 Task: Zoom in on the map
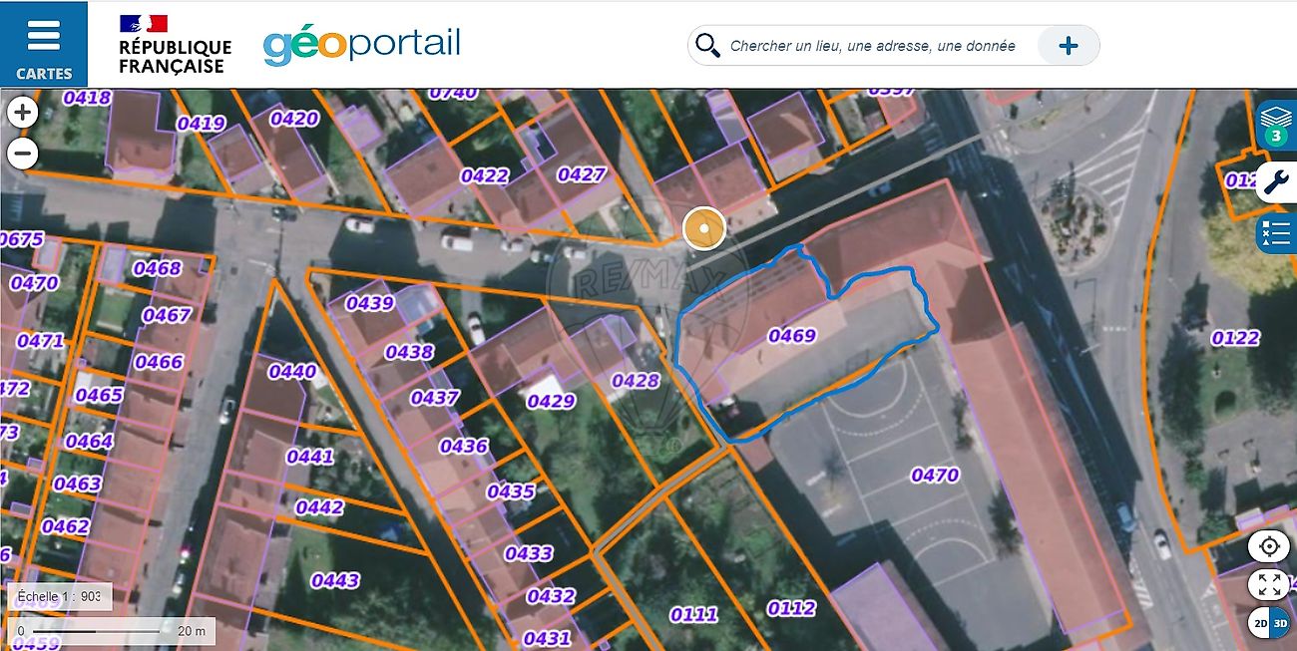click(x=22, y=113)
